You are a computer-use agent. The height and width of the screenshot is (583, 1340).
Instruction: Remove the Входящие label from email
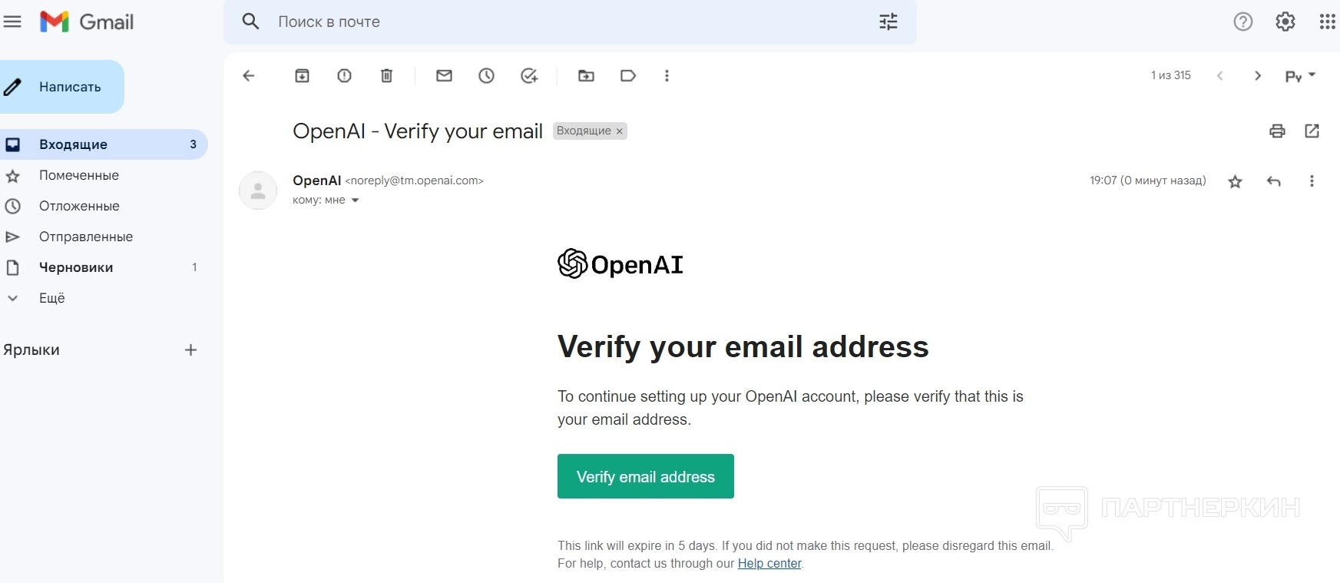click(619, 131)
